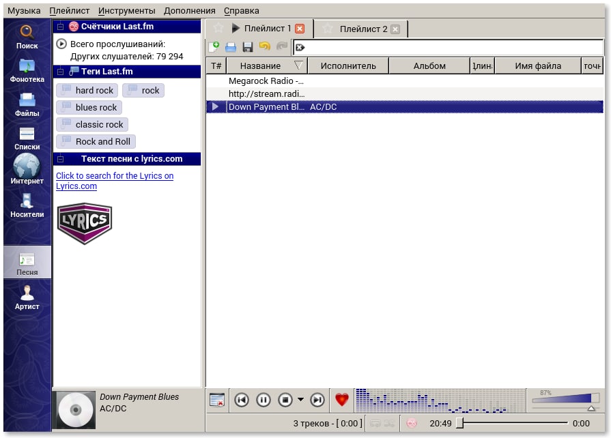This screenshot has height=438, width=611.
Task: Stop playback
Action: pos(285,400)
